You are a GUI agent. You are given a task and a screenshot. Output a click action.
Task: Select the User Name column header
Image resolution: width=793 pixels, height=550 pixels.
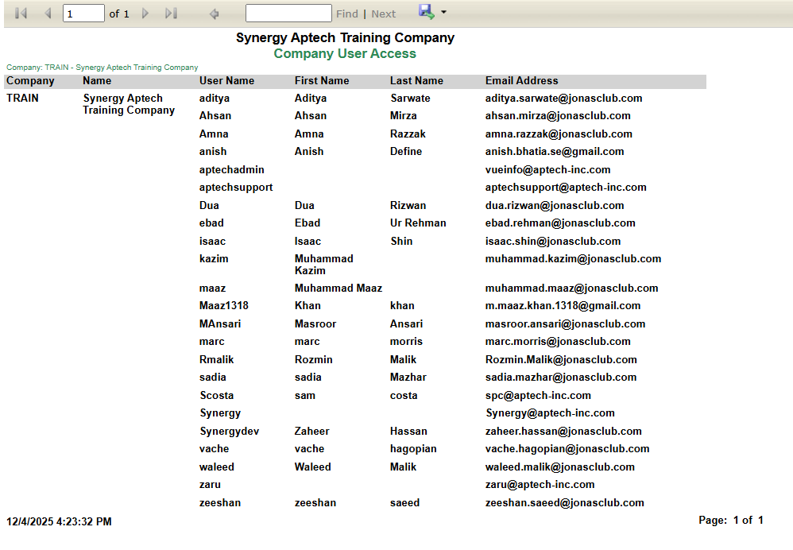click(226, 81)
